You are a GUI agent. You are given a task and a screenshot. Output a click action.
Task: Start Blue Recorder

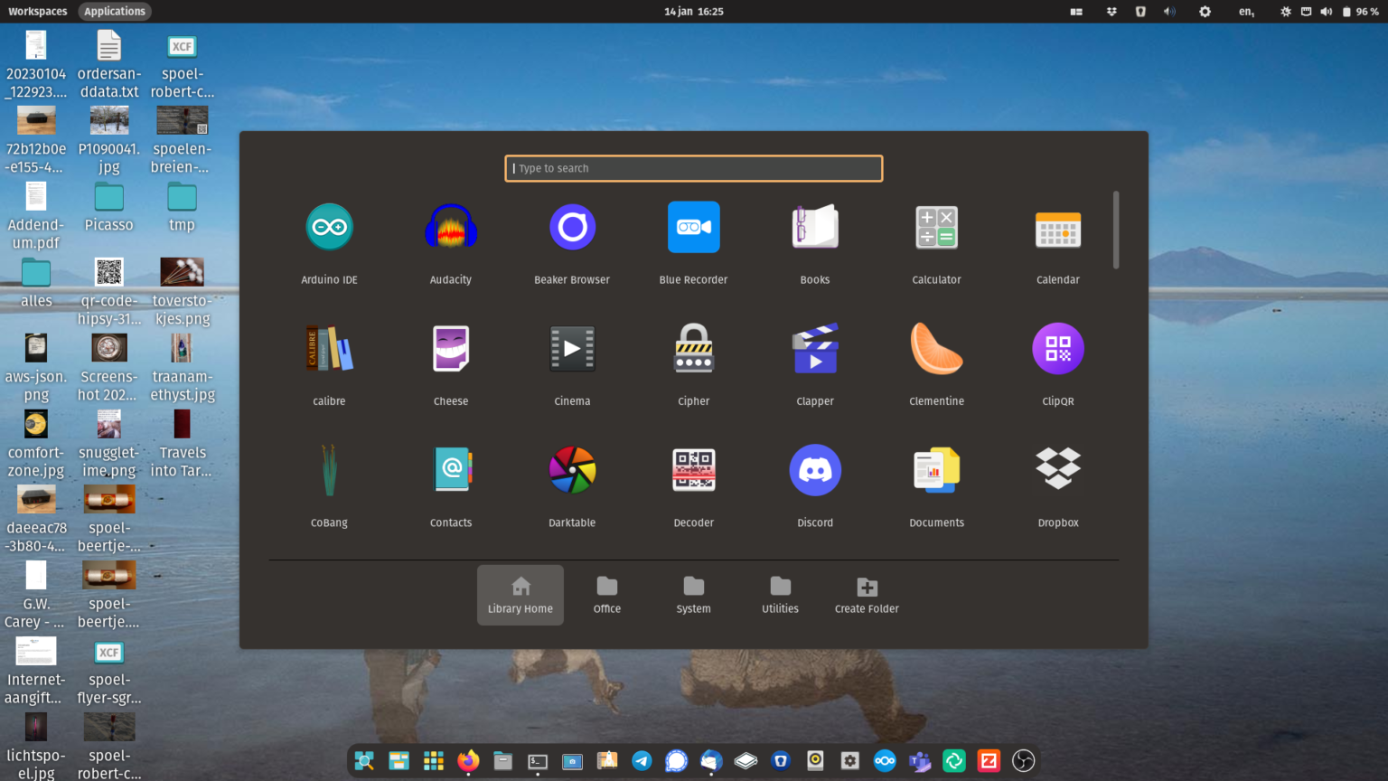[x=693, y=227]
